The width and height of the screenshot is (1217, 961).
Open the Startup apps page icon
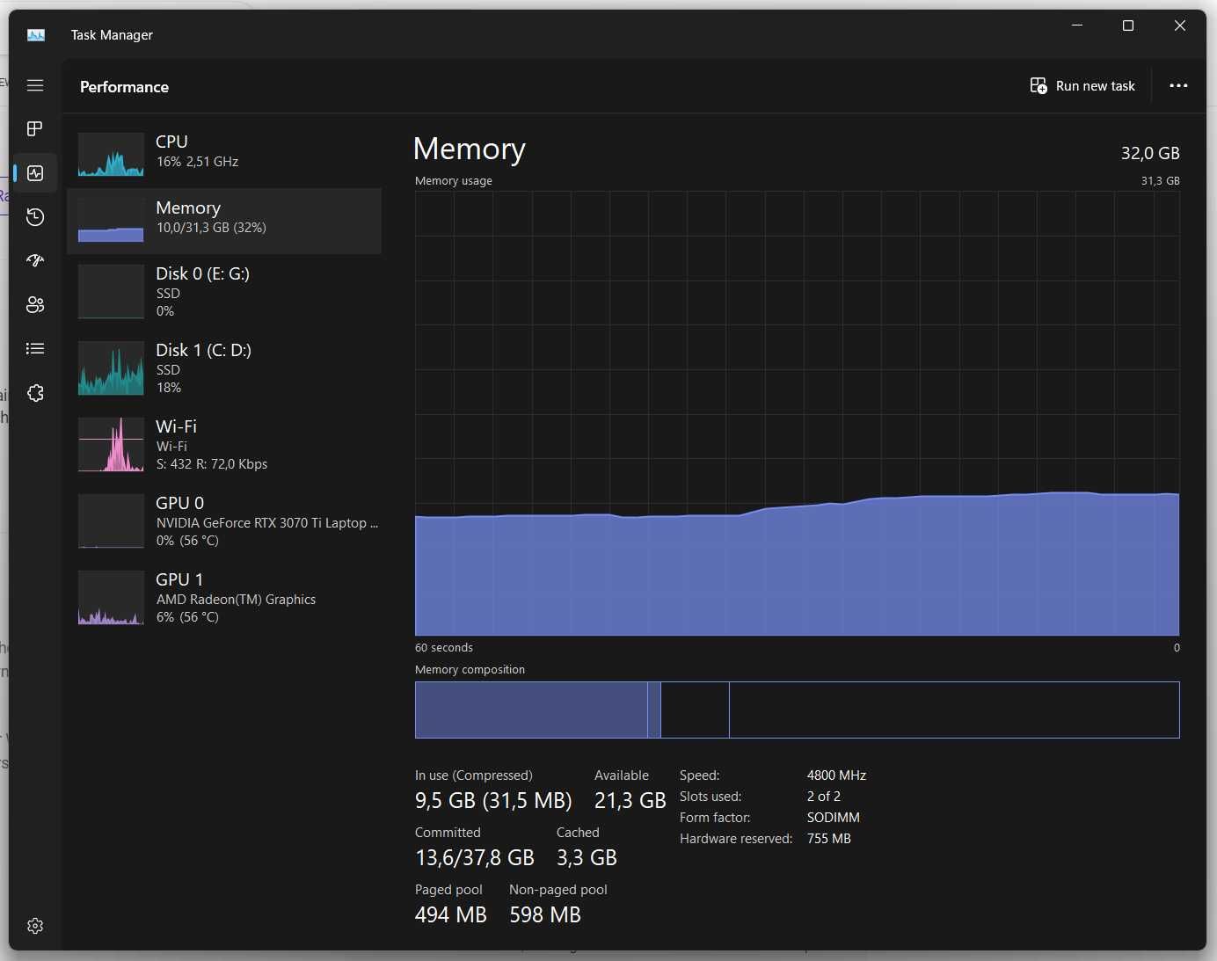click(35, 261)
